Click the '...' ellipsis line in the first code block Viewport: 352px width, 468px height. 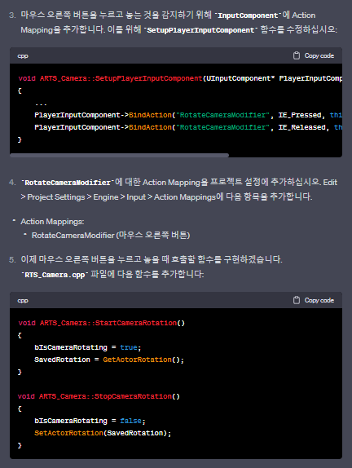pos(41,104)
